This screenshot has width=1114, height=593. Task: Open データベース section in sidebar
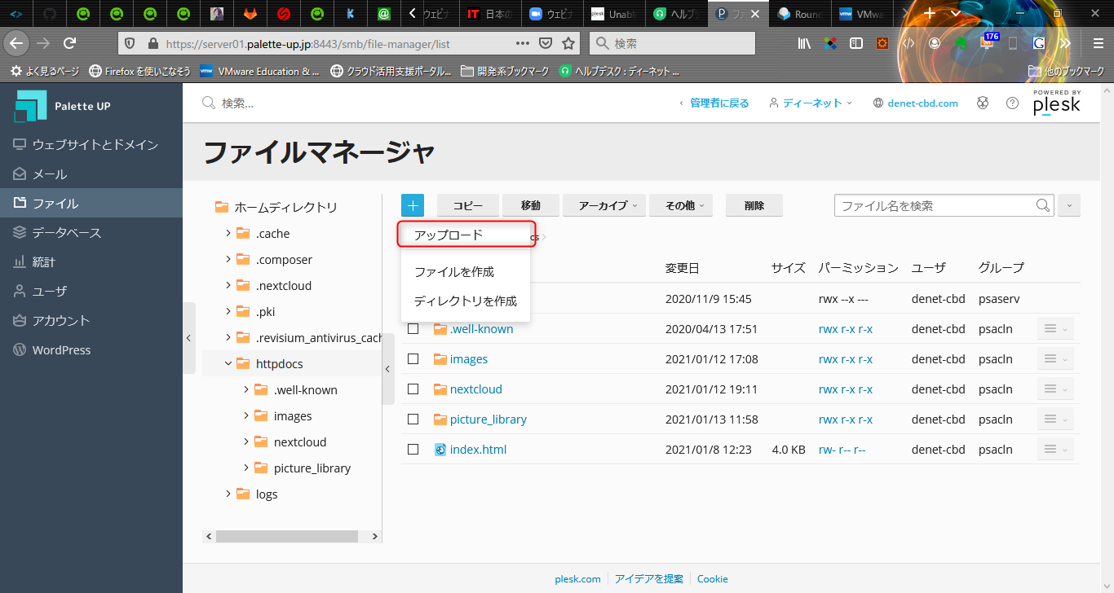tap(91, 232)
